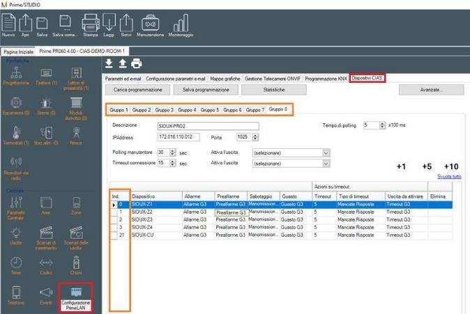
Task: Open the Programmazione KNX tab
Action: click(326, 79)
